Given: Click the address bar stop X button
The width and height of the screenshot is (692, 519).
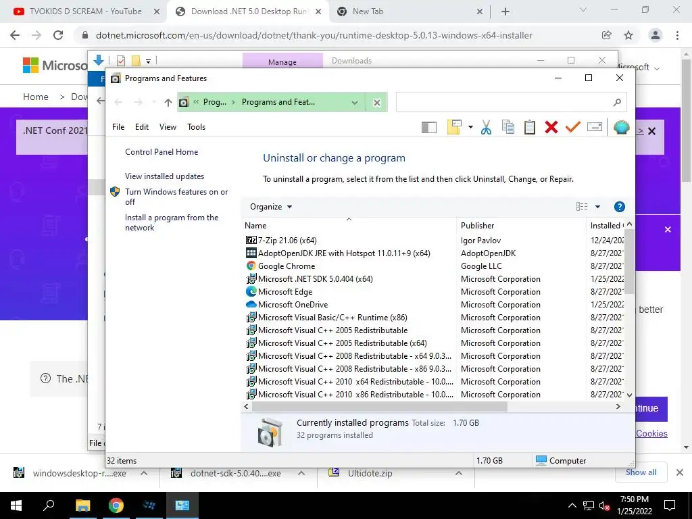Looking at the screenshot, I should pos(377,103).
